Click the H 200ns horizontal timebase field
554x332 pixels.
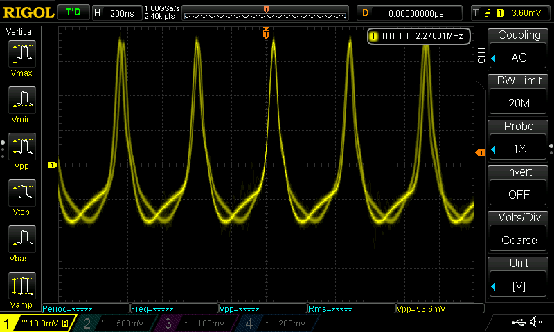(117, 13)
